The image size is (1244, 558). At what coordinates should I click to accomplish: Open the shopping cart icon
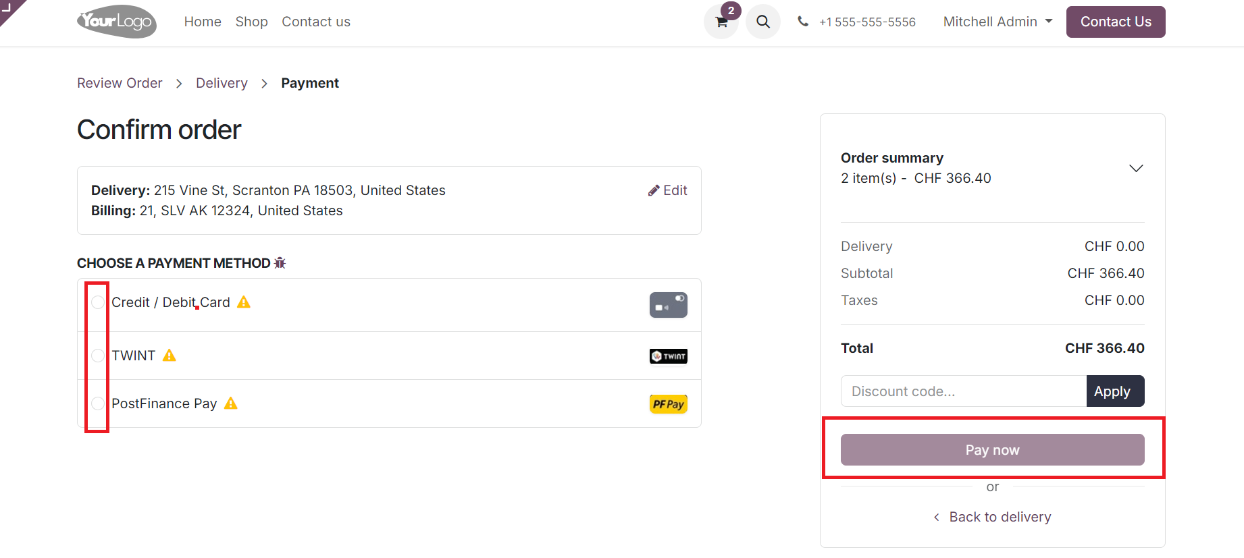(x=721, y=22)
